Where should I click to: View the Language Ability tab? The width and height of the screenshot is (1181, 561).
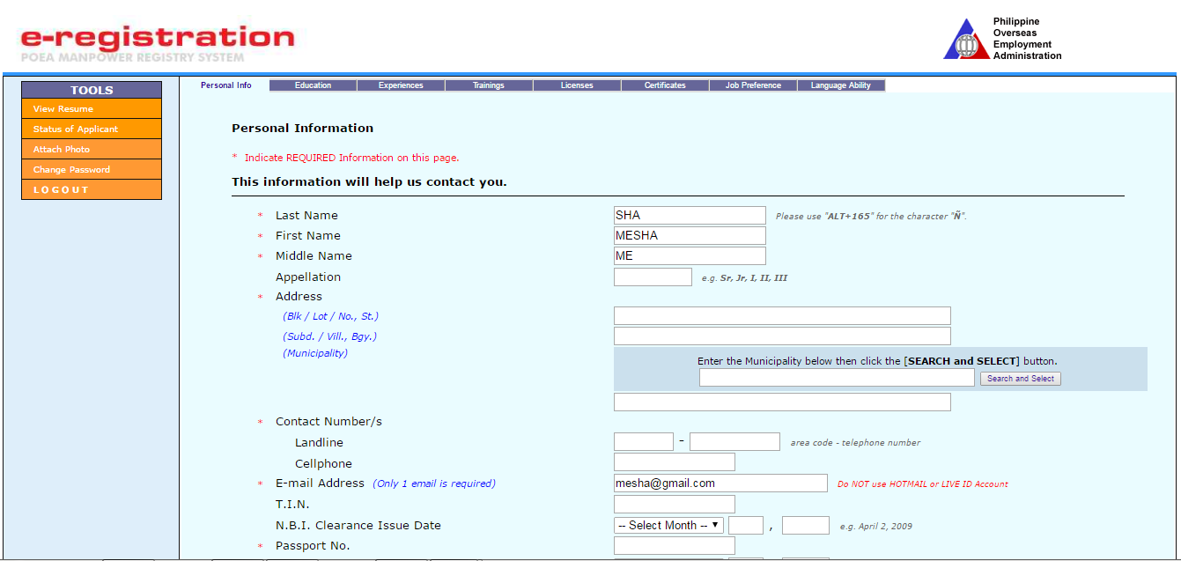pyautogui.click(x=841, y=85)
